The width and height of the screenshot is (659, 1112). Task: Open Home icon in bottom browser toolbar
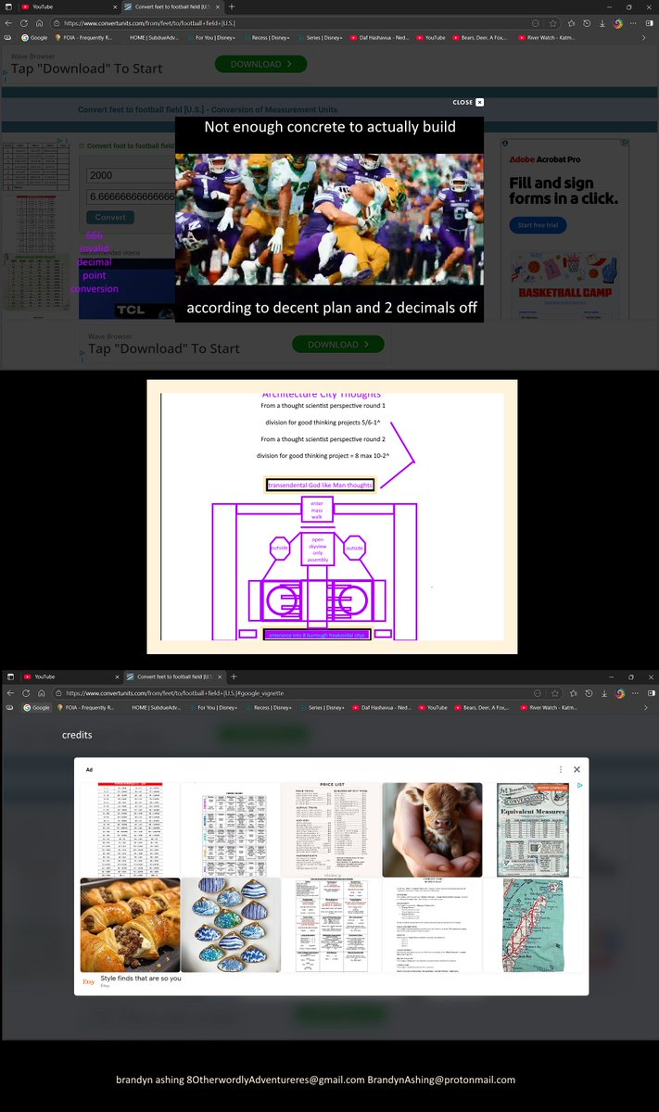pyautogui.click(x=40, y=693)
